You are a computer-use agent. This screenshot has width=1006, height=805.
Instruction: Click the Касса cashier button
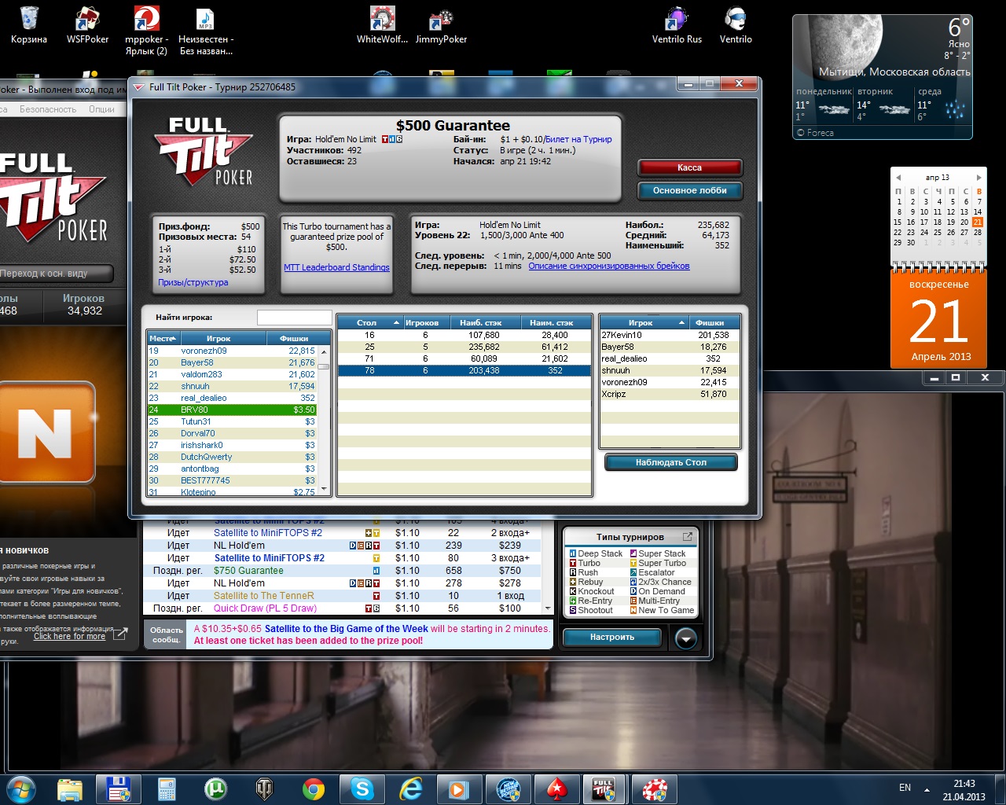pyautogui.click(x=689, y=167)
